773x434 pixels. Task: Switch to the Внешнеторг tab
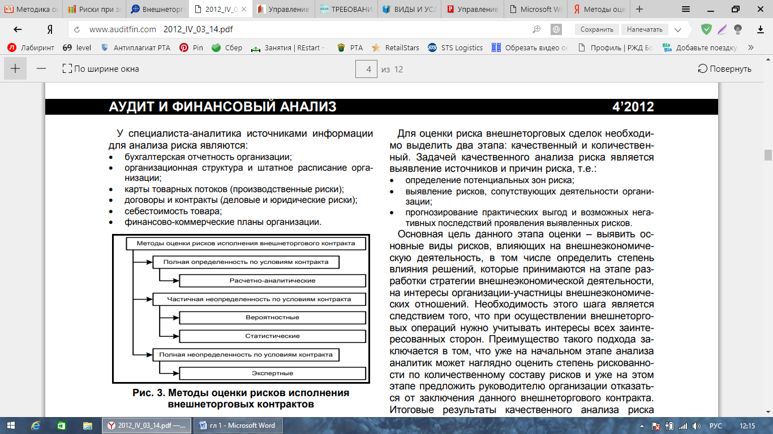pos(157,9)
